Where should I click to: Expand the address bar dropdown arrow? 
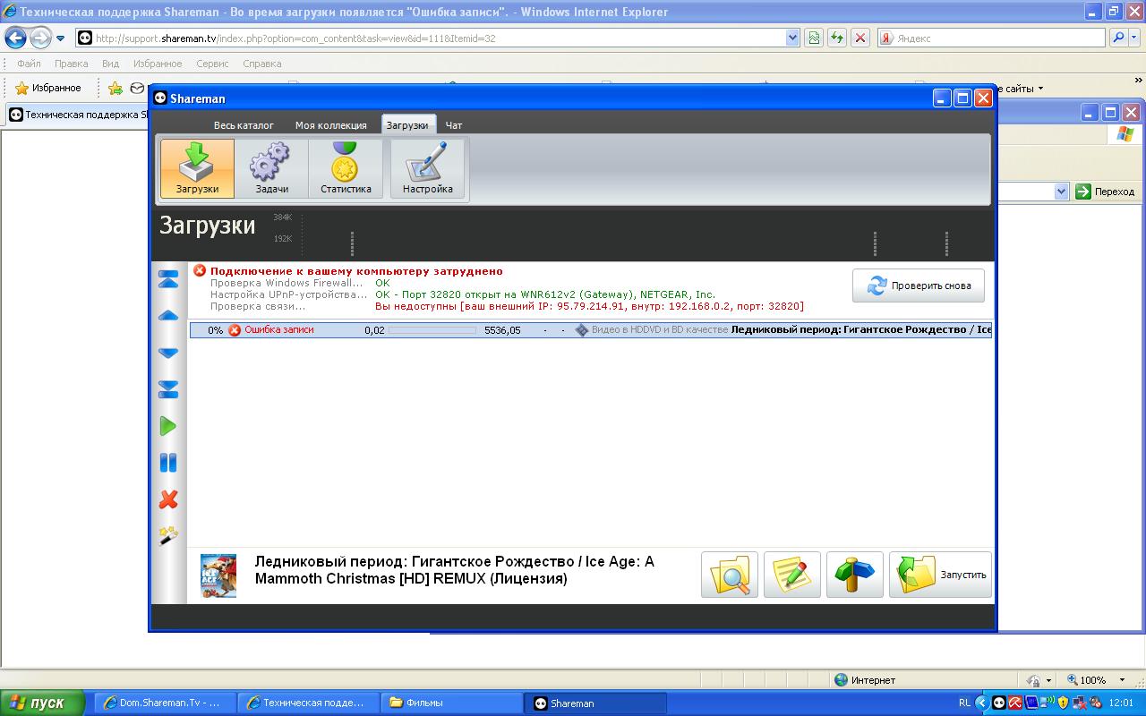[x=792, y=38]
